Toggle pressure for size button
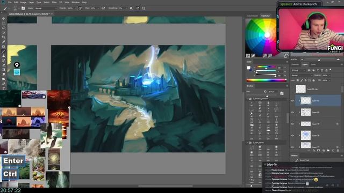The image size is (344, 193). 138,8
